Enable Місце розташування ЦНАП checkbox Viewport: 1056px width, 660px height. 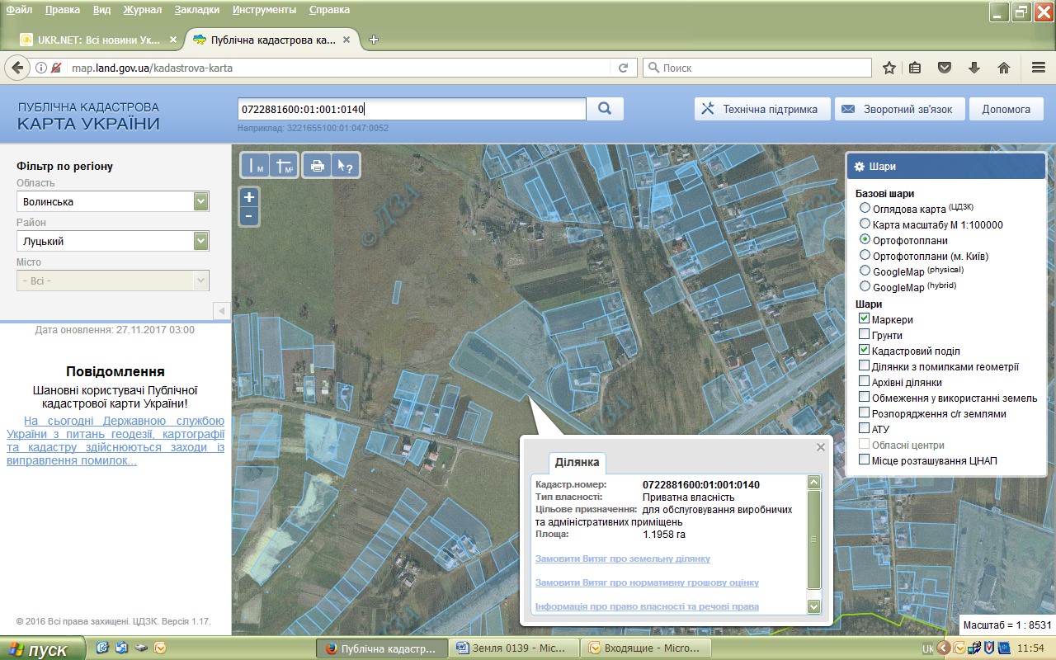point(864,460)
